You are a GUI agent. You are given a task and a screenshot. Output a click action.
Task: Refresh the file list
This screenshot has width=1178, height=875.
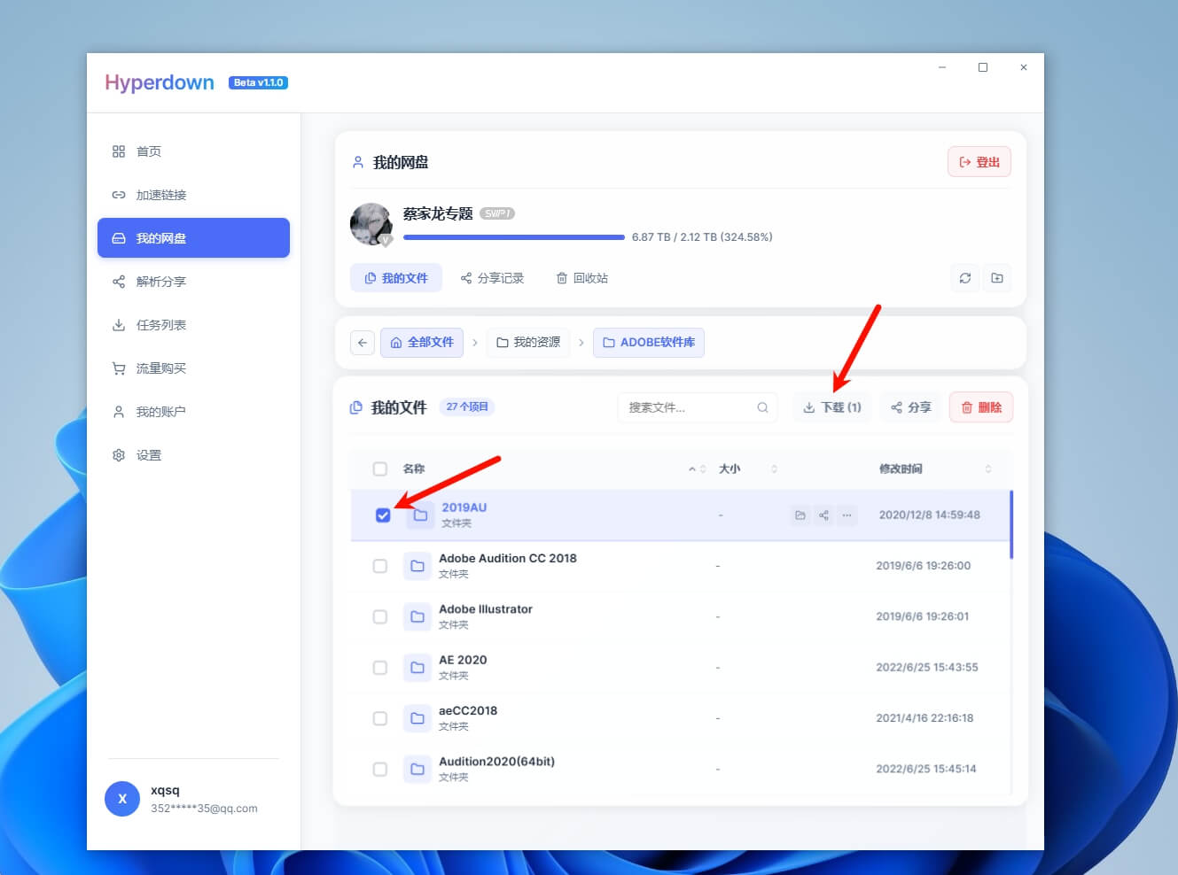(x=964, y=277)
